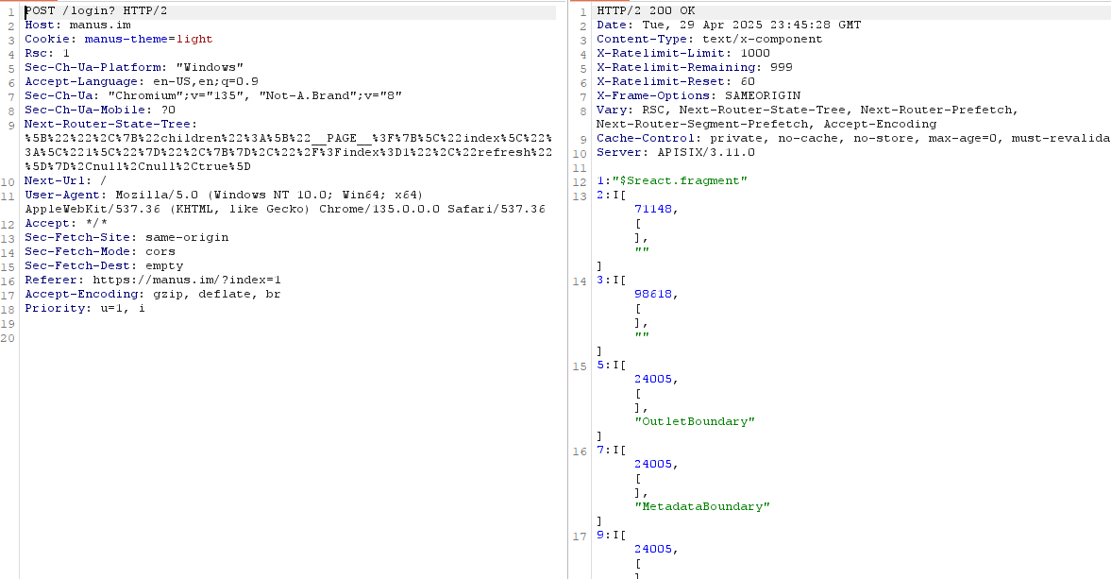The height and width of the screenshot is (579, 1111).
Task: Click the "2:I[" body line
Action: 612,195
